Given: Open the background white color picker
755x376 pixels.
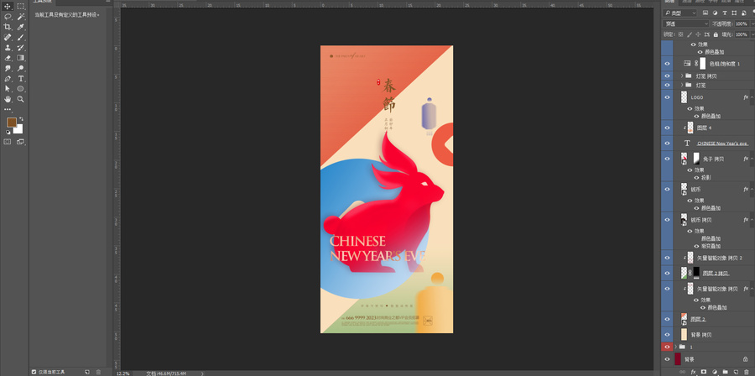Looking at the screenshot, I should [19, 130].
